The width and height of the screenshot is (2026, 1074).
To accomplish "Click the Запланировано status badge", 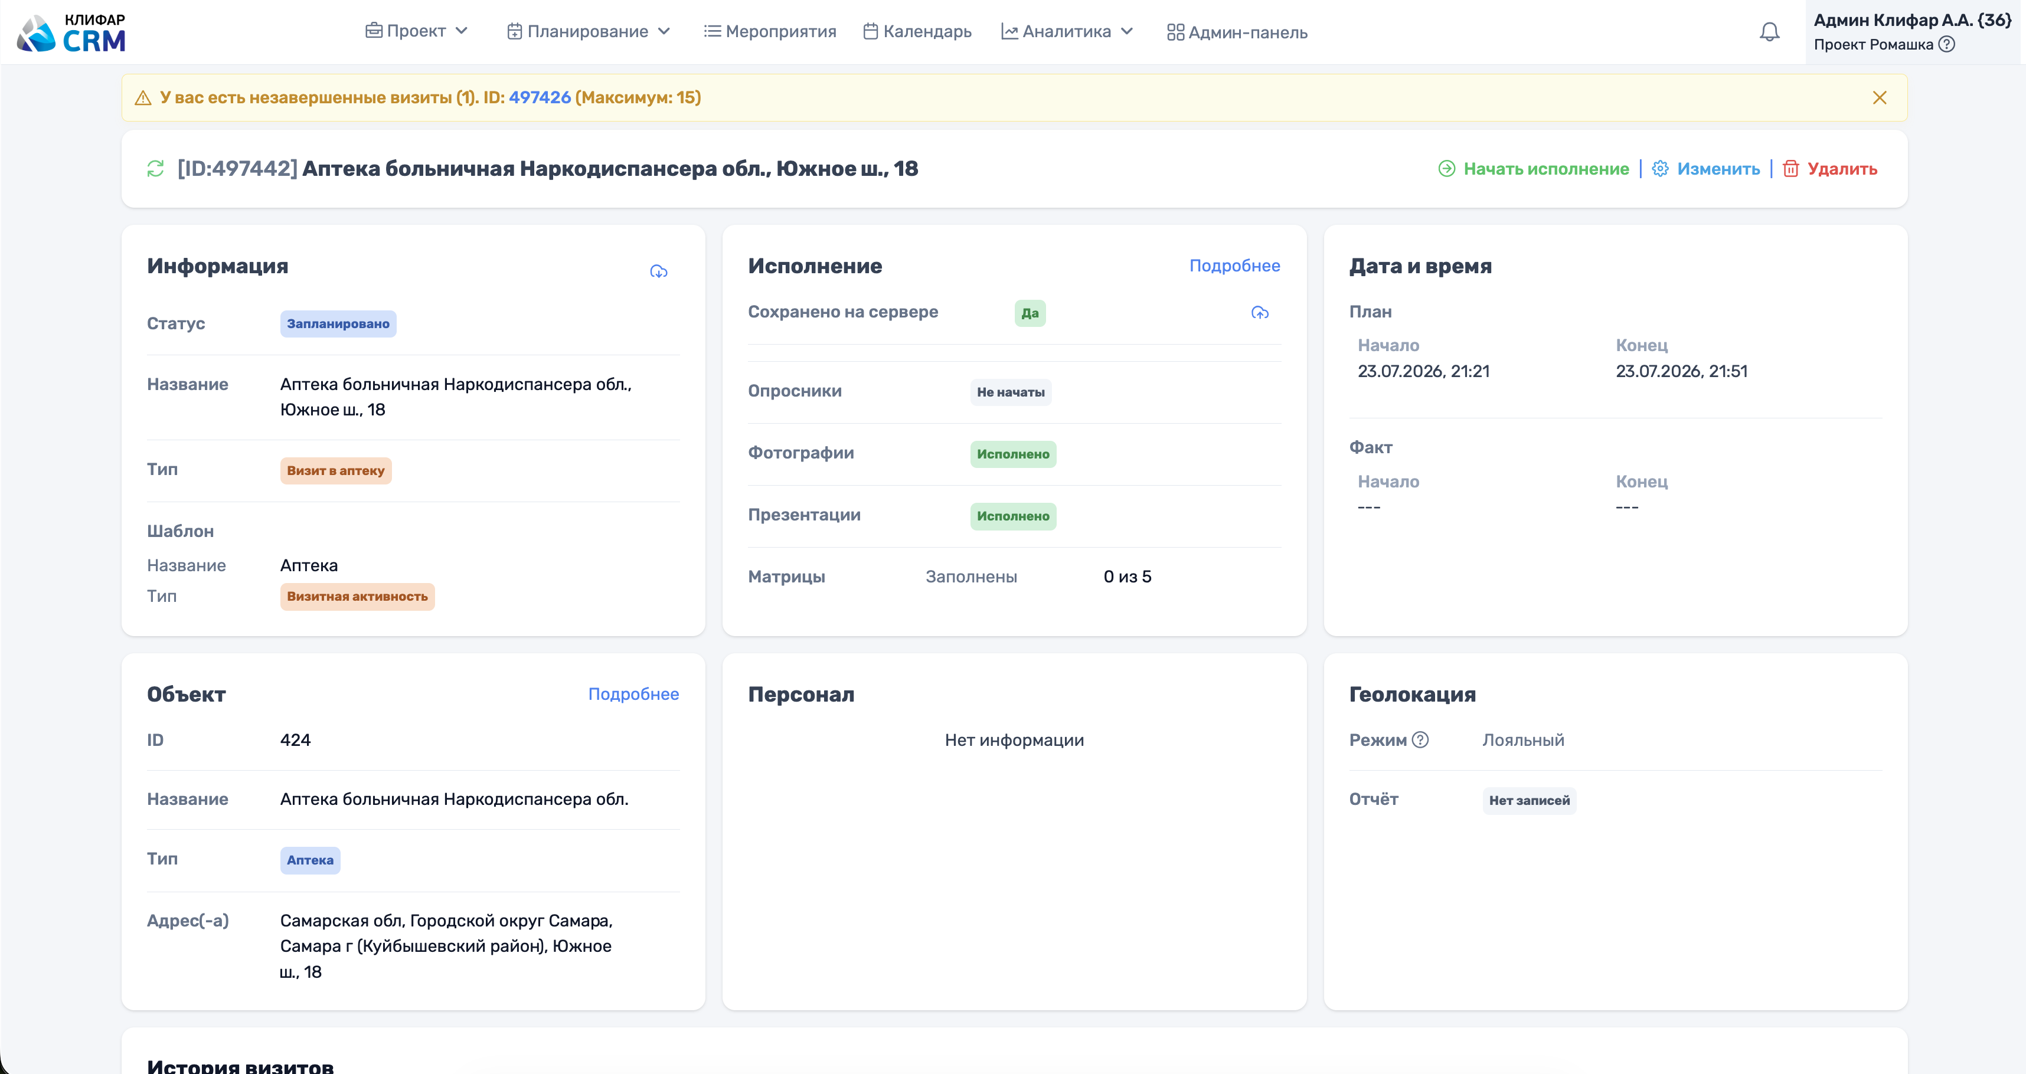I will coord(338,324).
